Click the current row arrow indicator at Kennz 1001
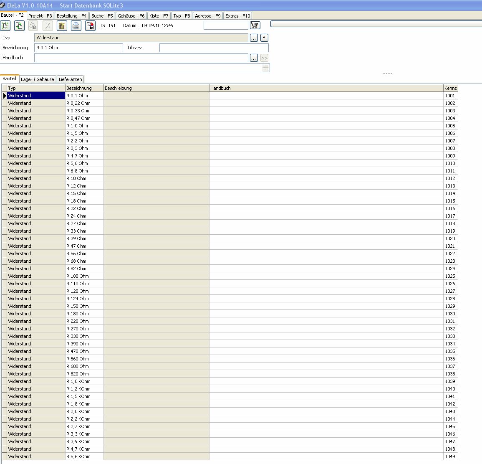 [x=4, y=96]
